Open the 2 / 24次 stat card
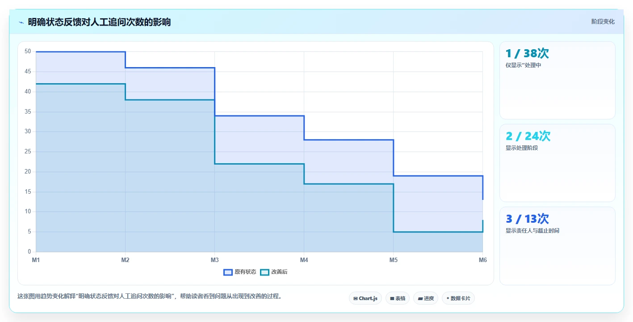Screen dimensions: 633x322 pyautogui.click(x=558, y=163)
